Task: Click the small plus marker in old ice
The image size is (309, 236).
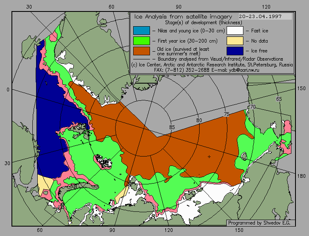Action: (x=209, y=157)
